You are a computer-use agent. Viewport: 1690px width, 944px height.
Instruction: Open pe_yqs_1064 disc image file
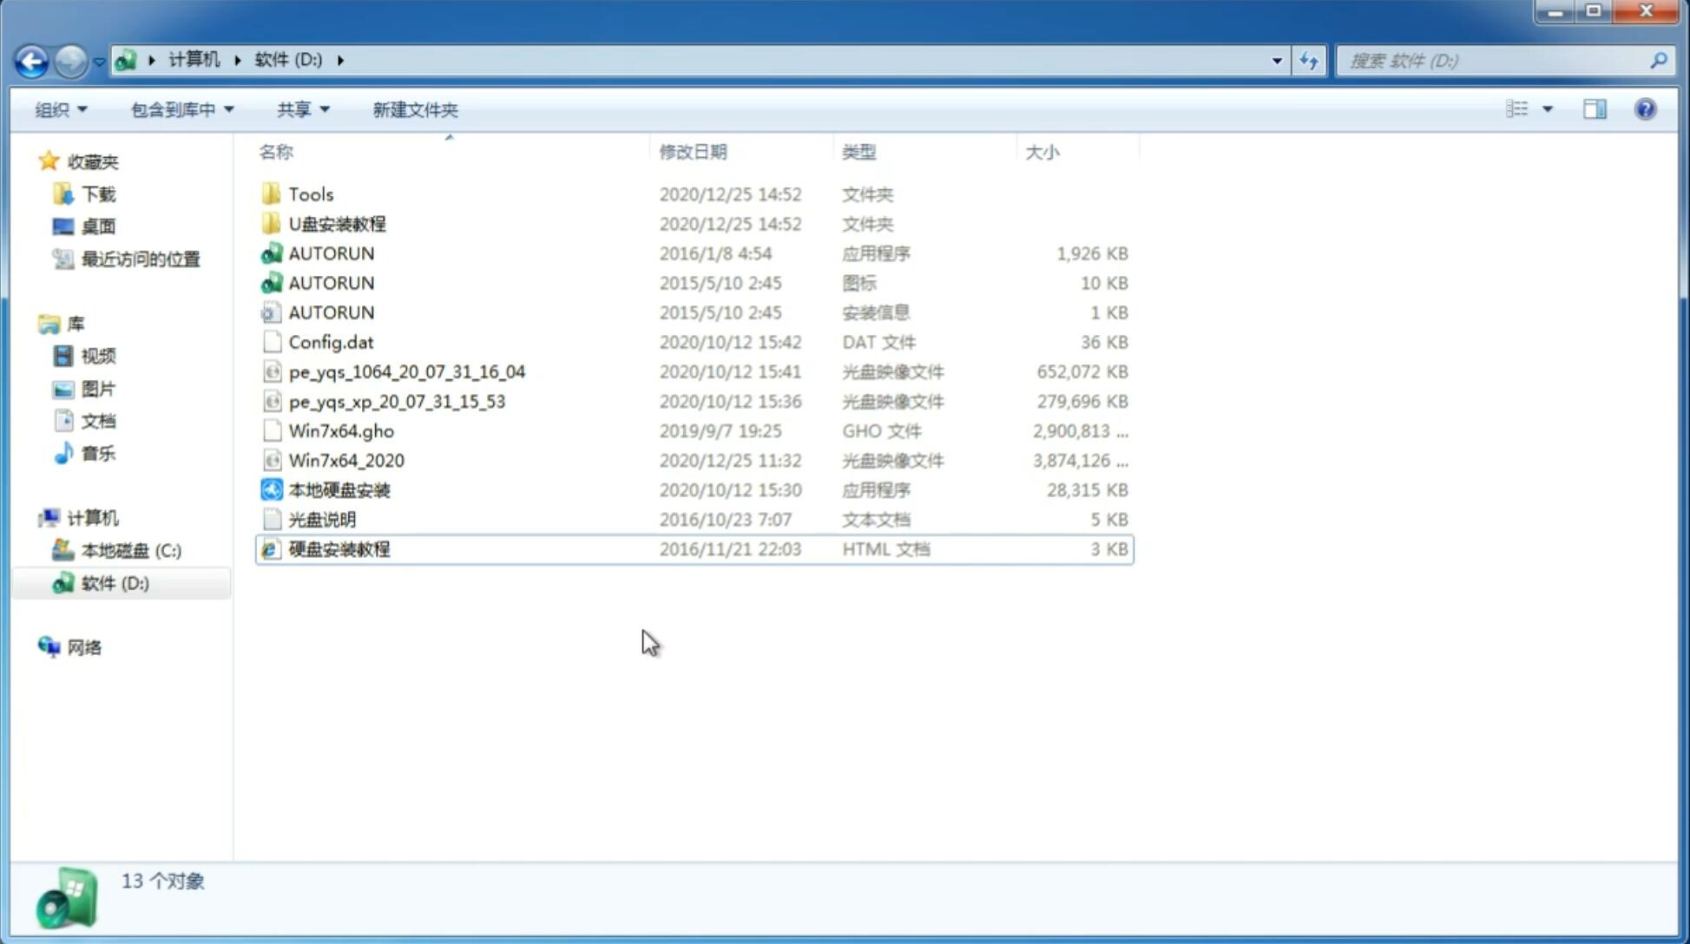pos(405,371)
